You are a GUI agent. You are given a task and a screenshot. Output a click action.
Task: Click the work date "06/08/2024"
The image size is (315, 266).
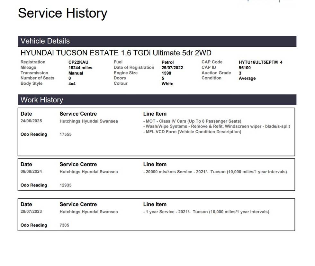click(32, 171)
